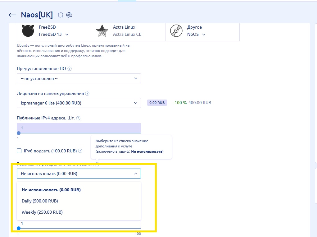Select the Другое disc icon
The image size is (317, 237).
176,31
